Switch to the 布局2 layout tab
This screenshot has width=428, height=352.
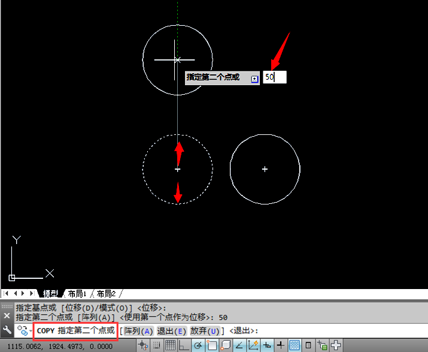(x=106, y=294)
